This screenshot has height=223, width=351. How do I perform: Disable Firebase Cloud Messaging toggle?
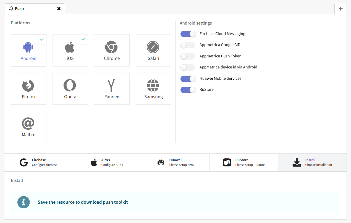[x=188, y=34]
